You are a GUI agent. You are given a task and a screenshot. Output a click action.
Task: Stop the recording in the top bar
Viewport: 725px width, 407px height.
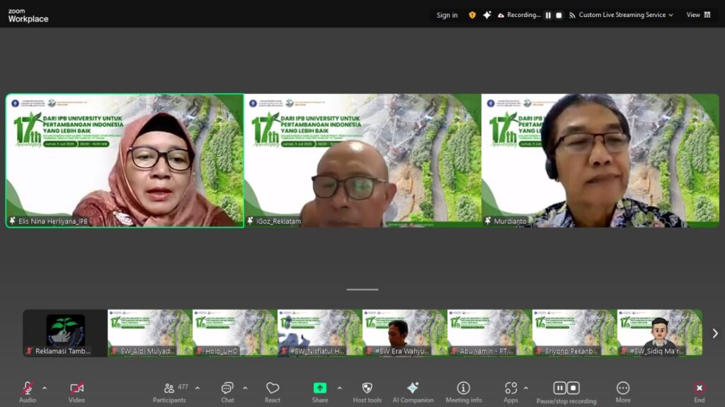pyautogui.click(x=559, y=15)
